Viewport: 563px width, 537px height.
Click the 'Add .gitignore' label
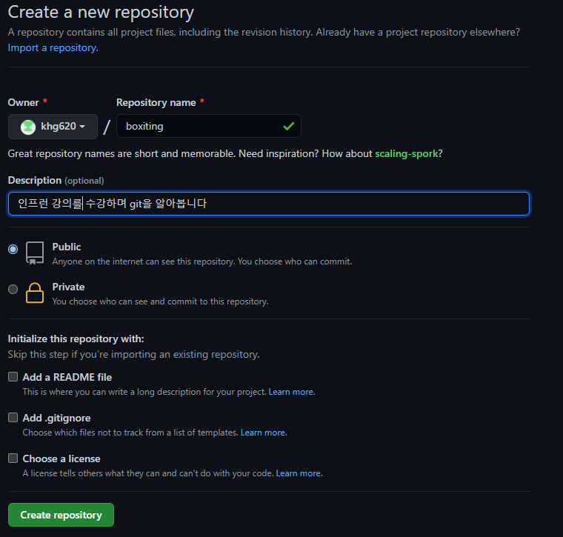56,418
